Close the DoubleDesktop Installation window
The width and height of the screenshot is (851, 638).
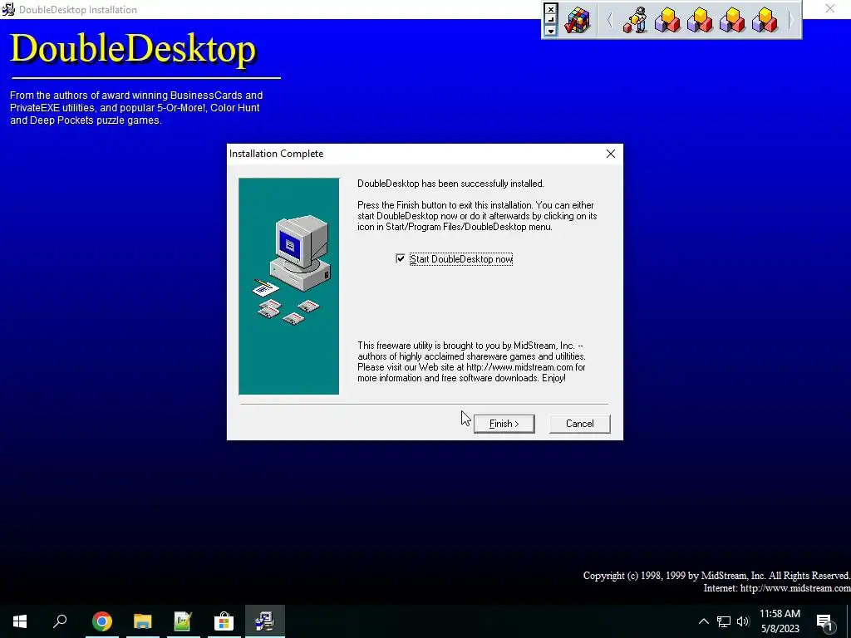coord(830,8)
